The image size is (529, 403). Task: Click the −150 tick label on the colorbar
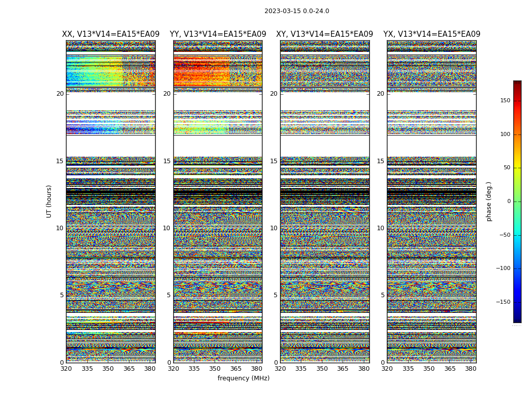click(x=503, y=302)
